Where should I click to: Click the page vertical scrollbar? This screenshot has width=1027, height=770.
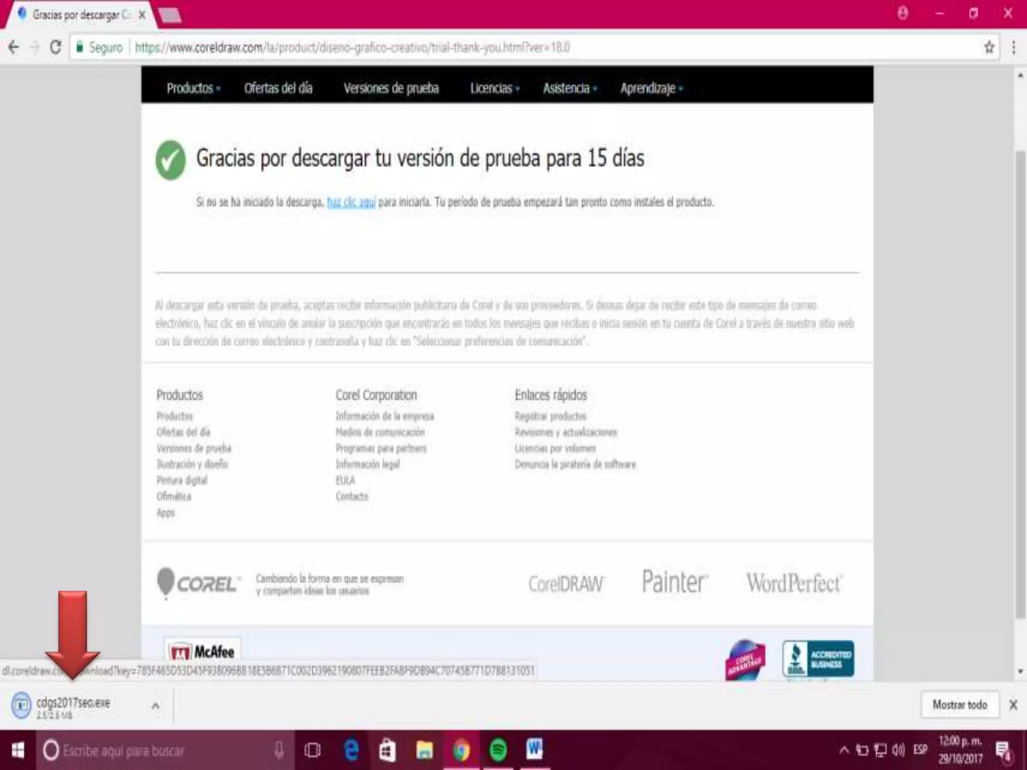point(1020,381)
